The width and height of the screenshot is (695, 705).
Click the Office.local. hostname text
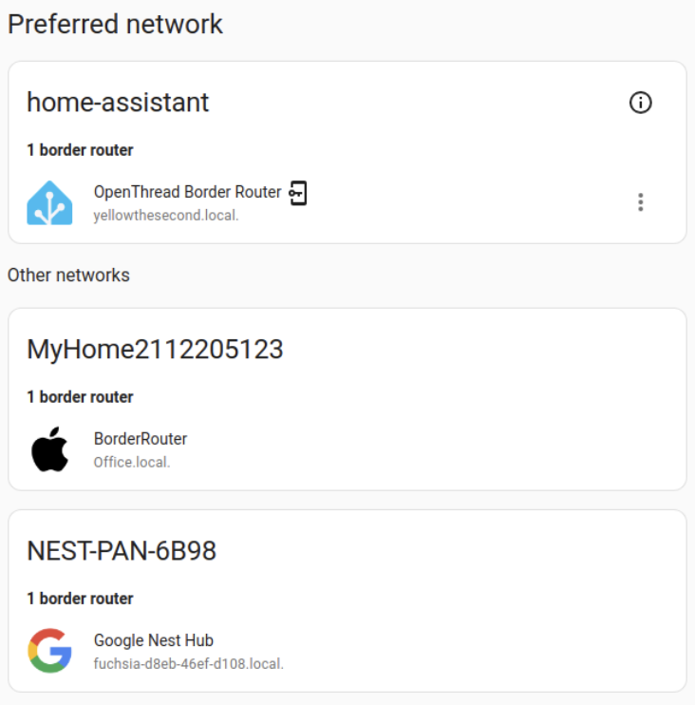[132, 463]
